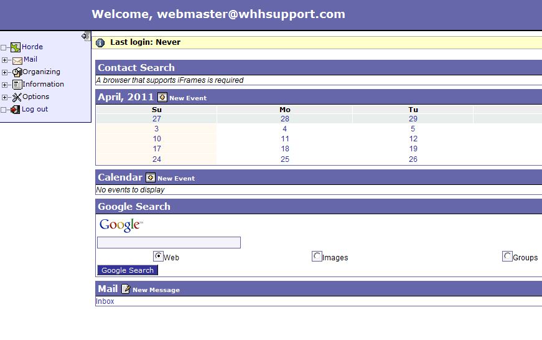Viewport: 542px width, 340px height.
Task: Click the Options tools icon in sidebar
Action: (x=17, y=97)
